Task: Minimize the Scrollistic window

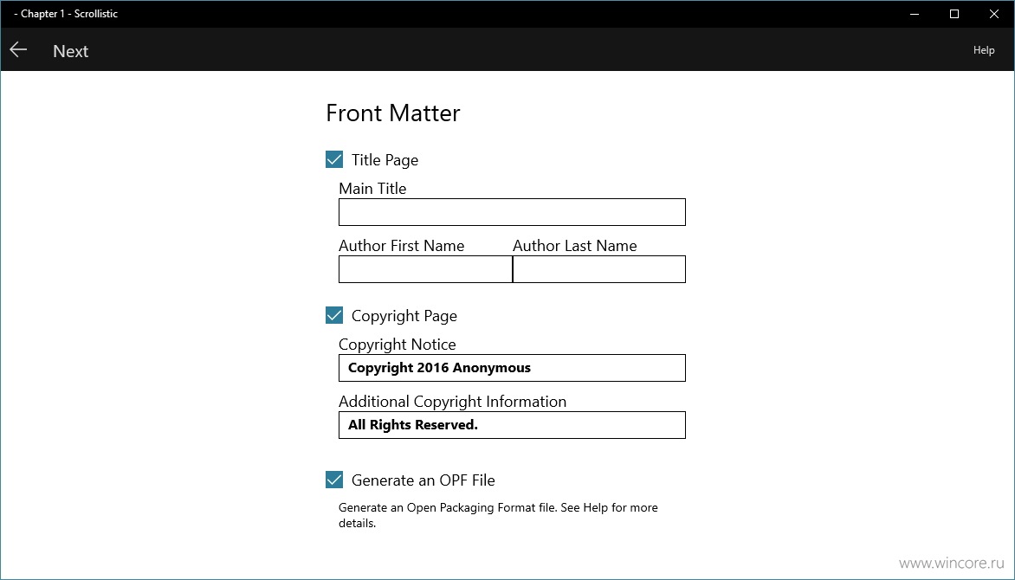Action: pos(915,14)
